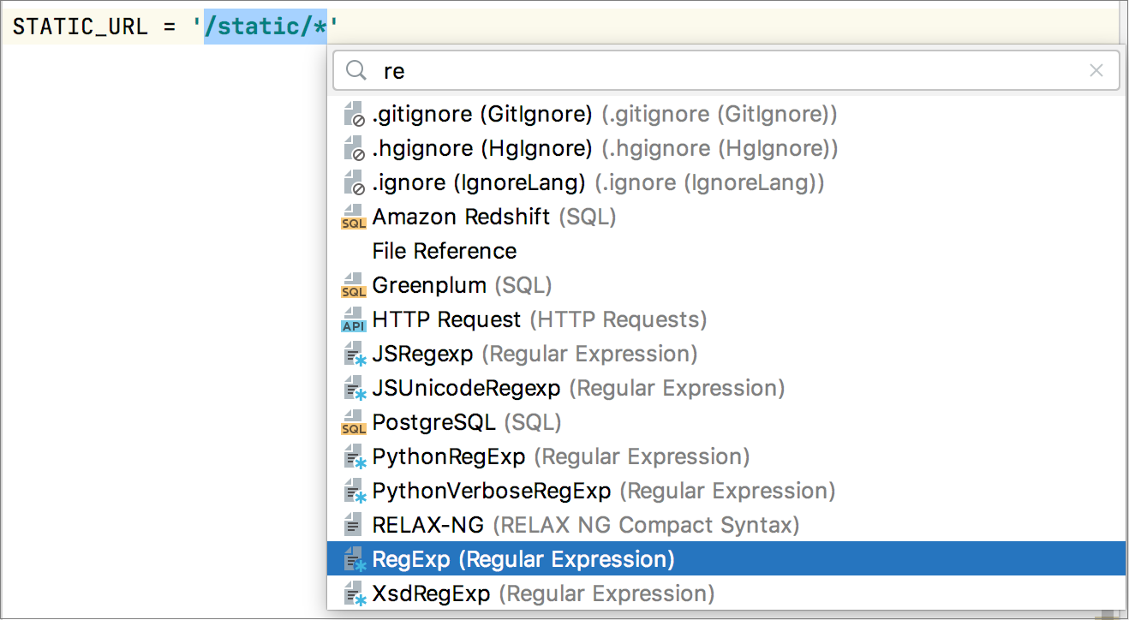The image size is (1129, 620).
Task: Click the GitIgnore file type icon
Action: (x=354, y=114)
